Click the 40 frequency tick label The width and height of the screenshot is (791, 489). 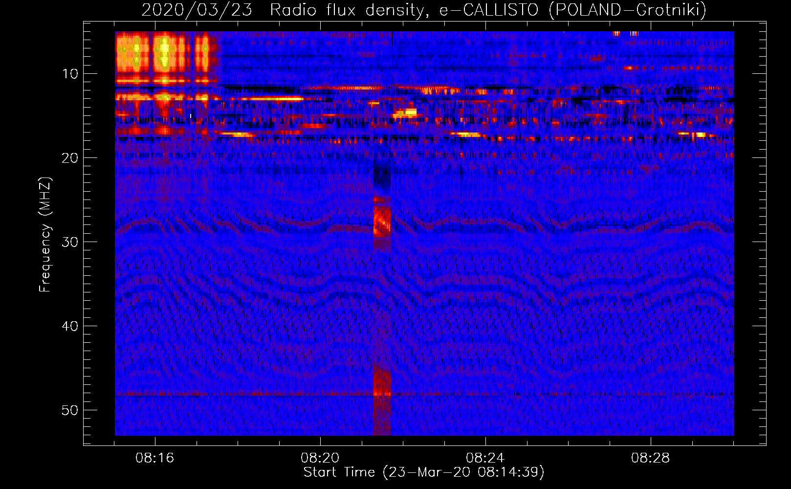tap(70, 326)
